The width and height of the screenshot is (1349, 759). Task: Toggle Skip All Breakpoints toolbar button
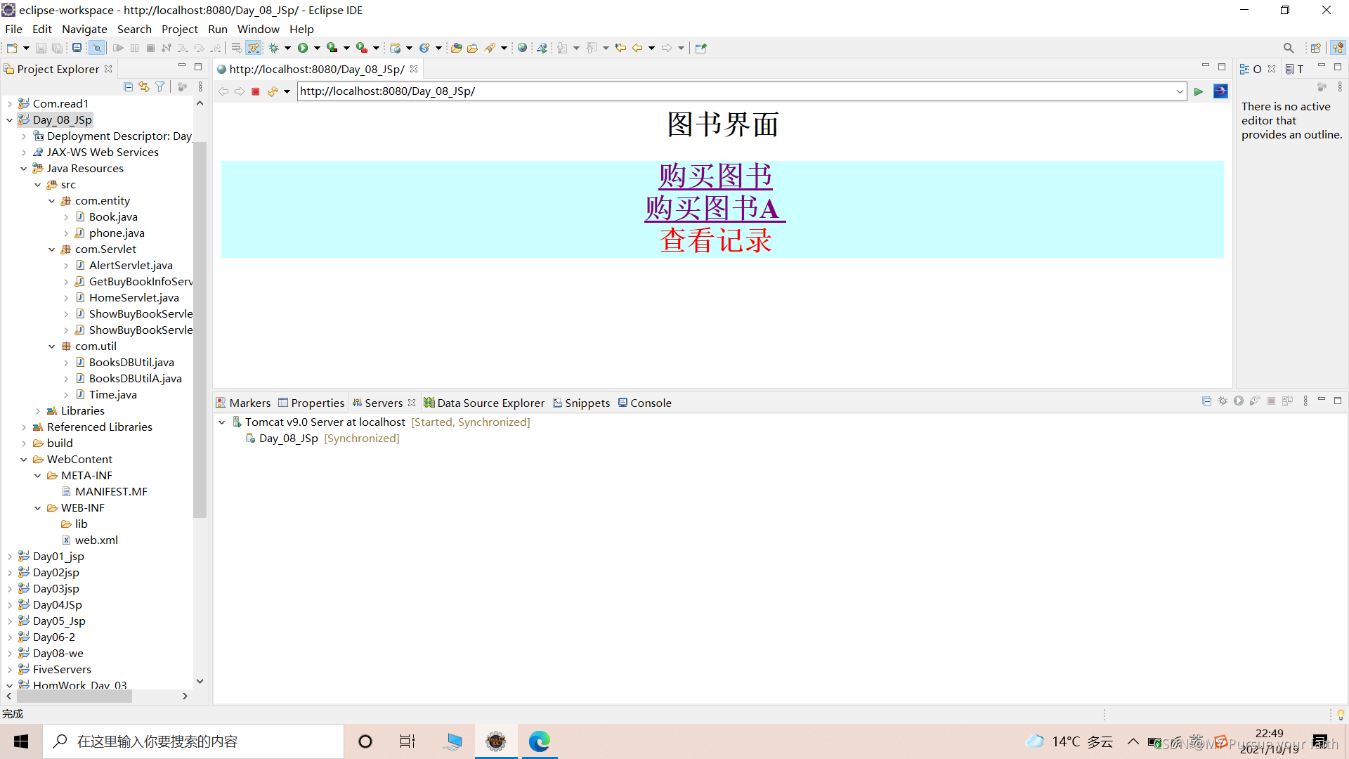tap(97, 48)
